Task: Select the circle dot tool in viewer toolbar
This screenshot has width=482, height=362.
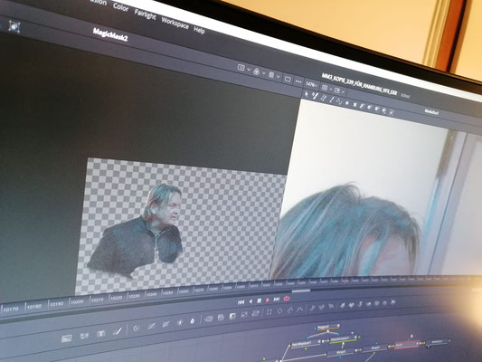Action: pos(347,103)
